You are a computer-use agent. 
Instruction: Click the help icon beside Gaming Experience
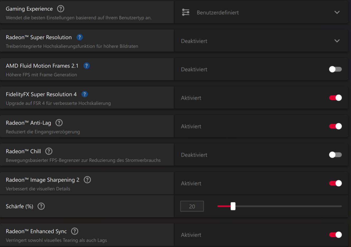(x=61, y=9)
